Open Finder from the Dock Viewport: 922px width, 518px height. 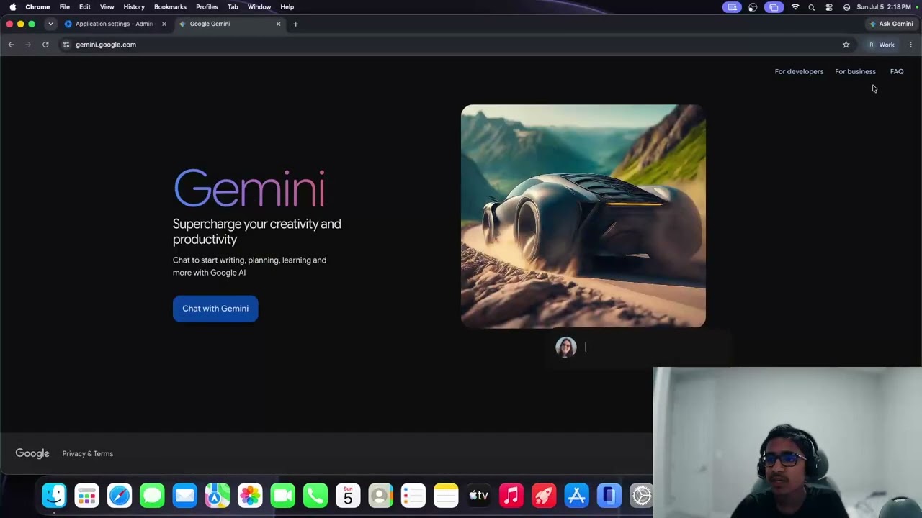pos(54,496)
